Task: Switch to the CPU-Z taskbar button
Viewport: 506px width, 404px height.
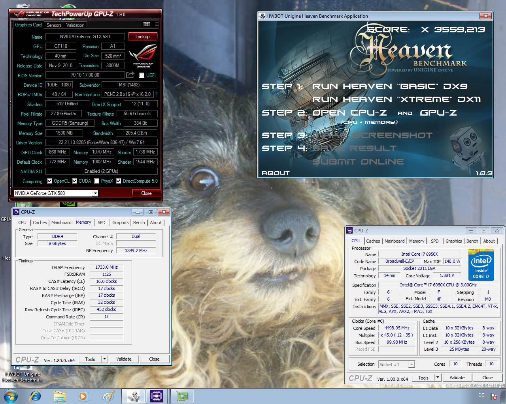Action: point(157,396)
